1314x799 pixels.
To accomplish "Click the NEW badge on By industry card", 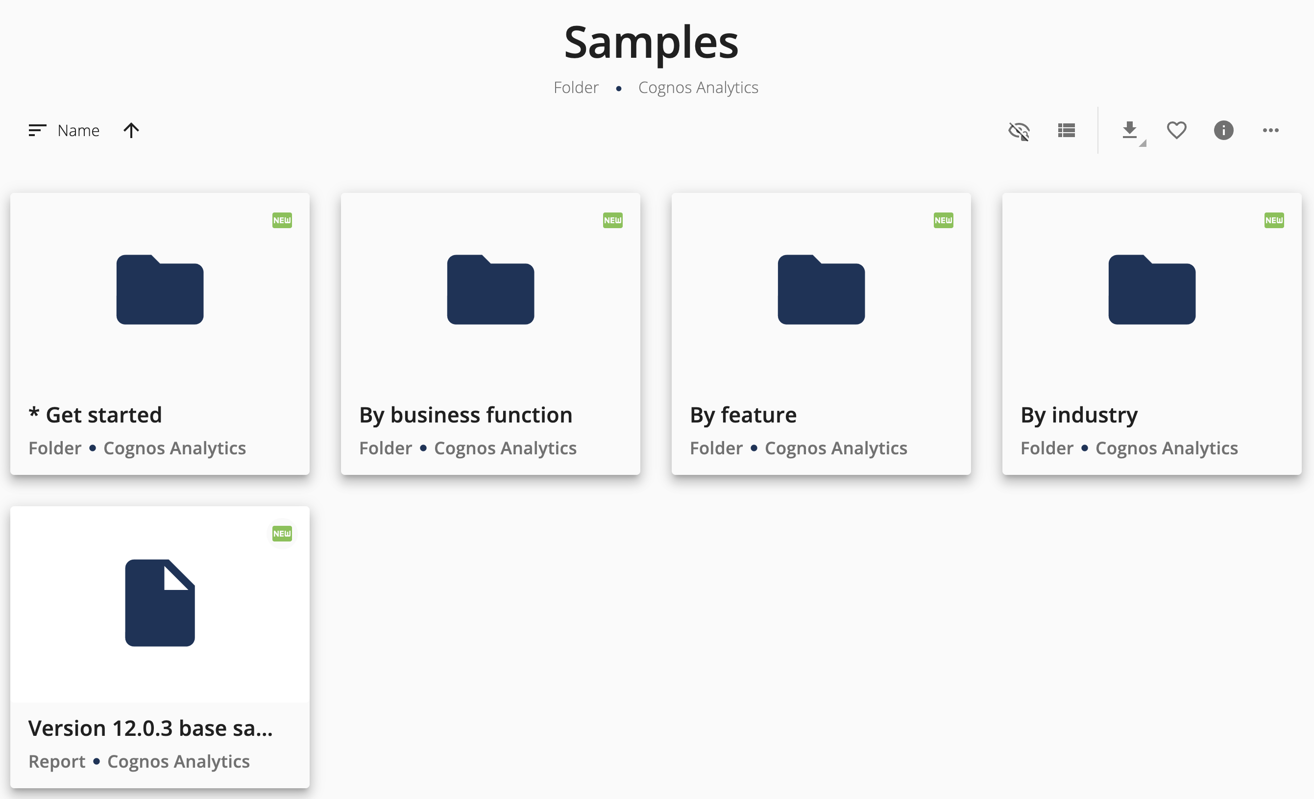I will pos(1274,220).
